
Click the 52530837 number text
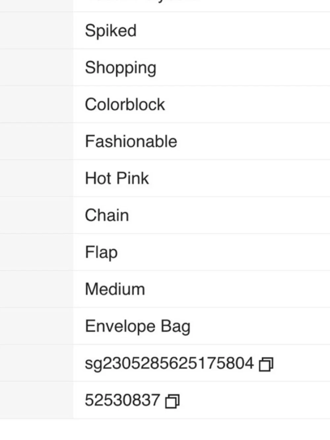pyautogui.click(x=122, y=400)
